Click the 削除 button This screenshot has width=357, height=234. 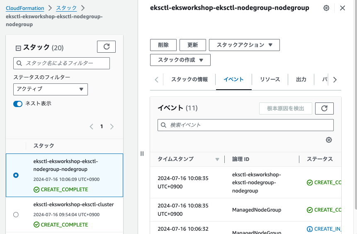(x=163, y=45)
